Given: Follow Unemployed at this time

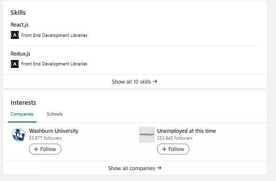Looking at the screenshot, I should (173, 149).
